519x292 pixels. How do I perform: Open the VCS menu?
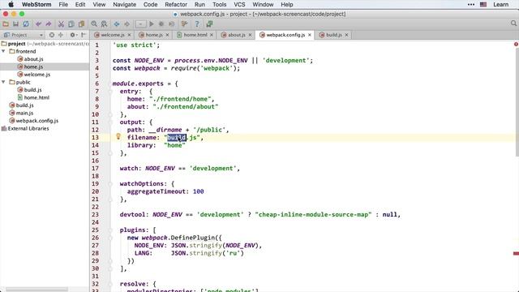(x=239, y=5)
